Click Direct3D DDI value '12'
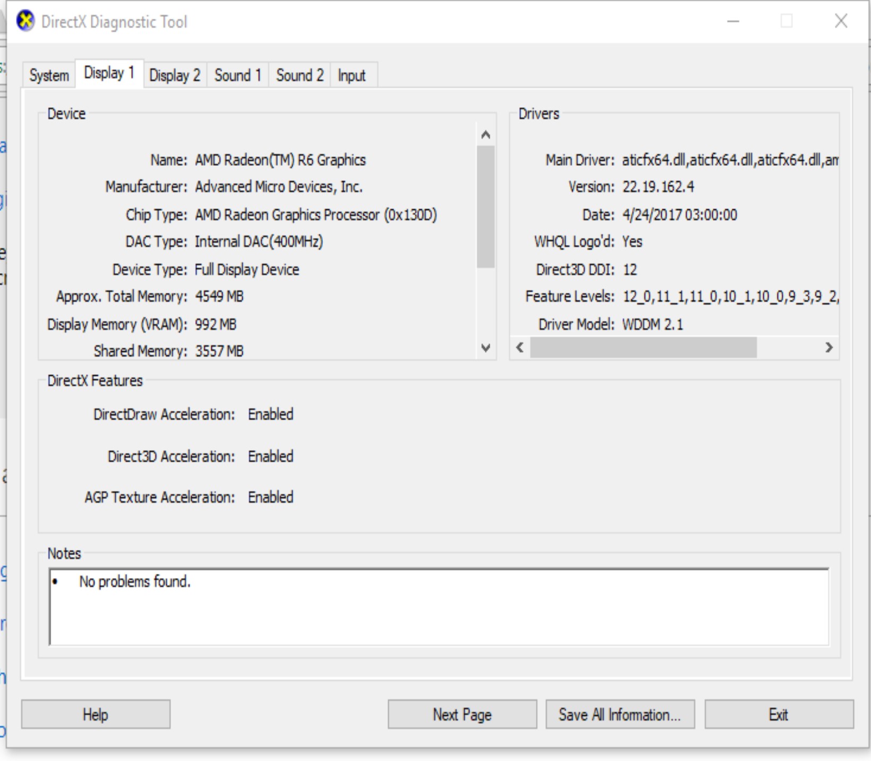This screenshot has height=761, width=871. [630, 269]
